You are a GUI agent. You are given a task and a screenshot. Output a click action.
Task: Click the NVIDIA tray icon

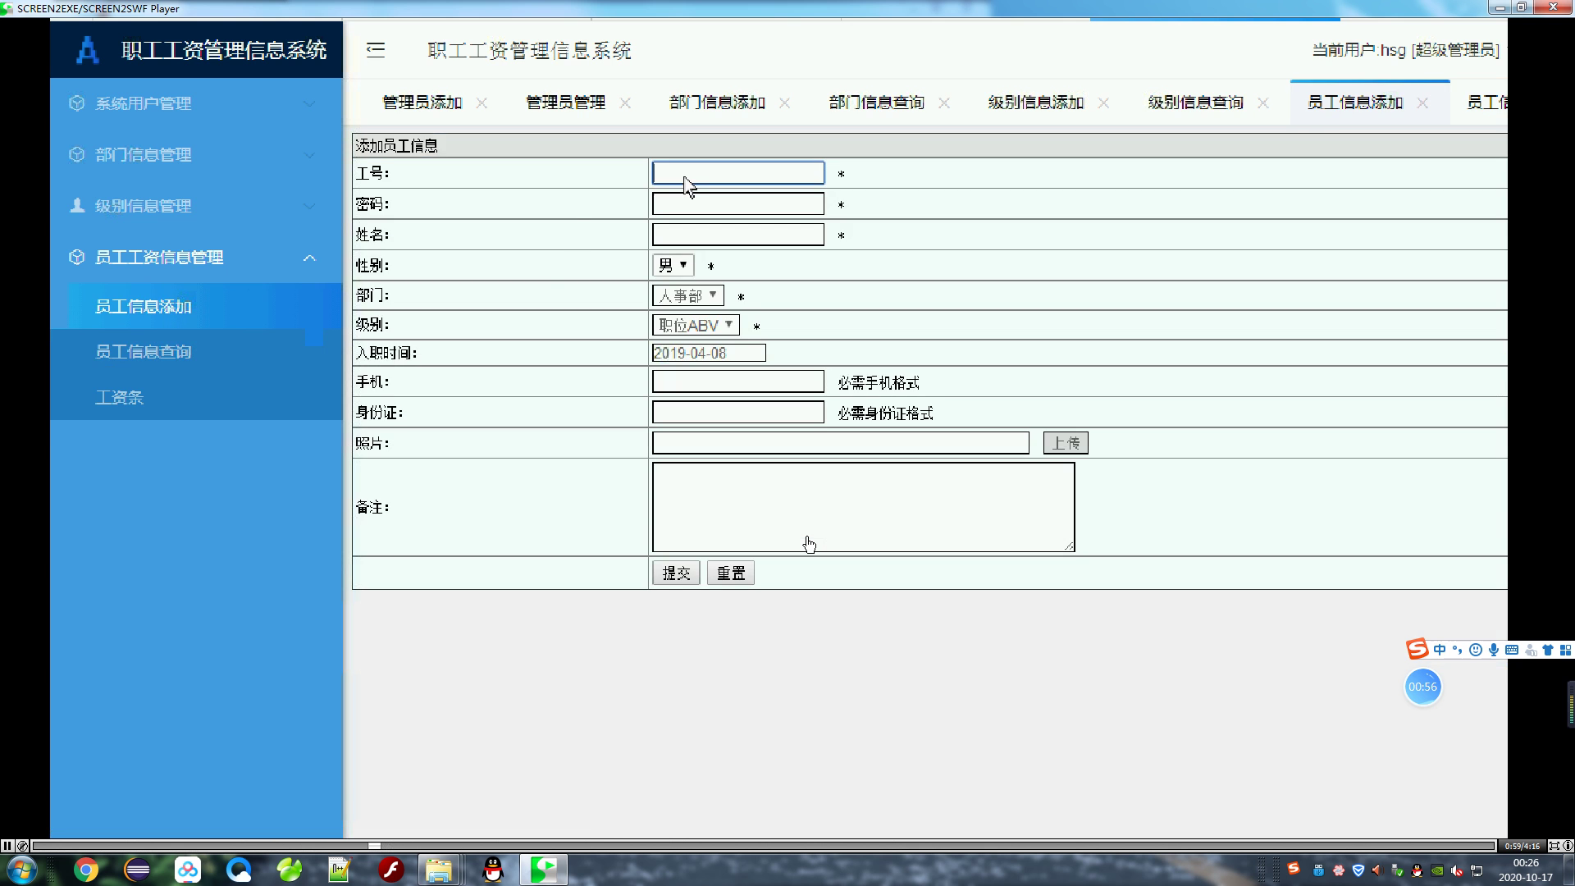tap(1437, 870)
